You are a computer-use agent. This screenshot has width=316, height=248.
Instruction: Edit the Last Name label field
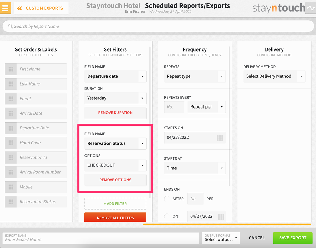pyautogui.click(x=42, y=84)
